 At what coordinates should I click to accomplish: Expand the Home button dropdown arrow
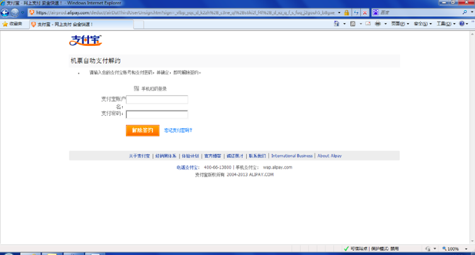(345, 24)
